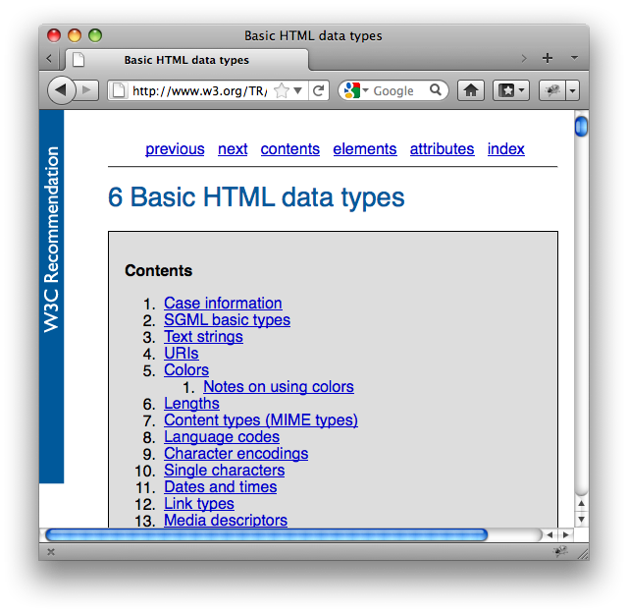Open the contents navigation link
This screenshot has width=628, height=614.
tap(290, 148)
